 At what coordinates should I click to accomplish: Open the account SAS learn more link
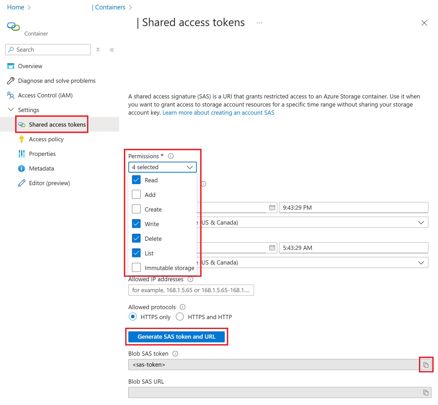click(218, 113)
